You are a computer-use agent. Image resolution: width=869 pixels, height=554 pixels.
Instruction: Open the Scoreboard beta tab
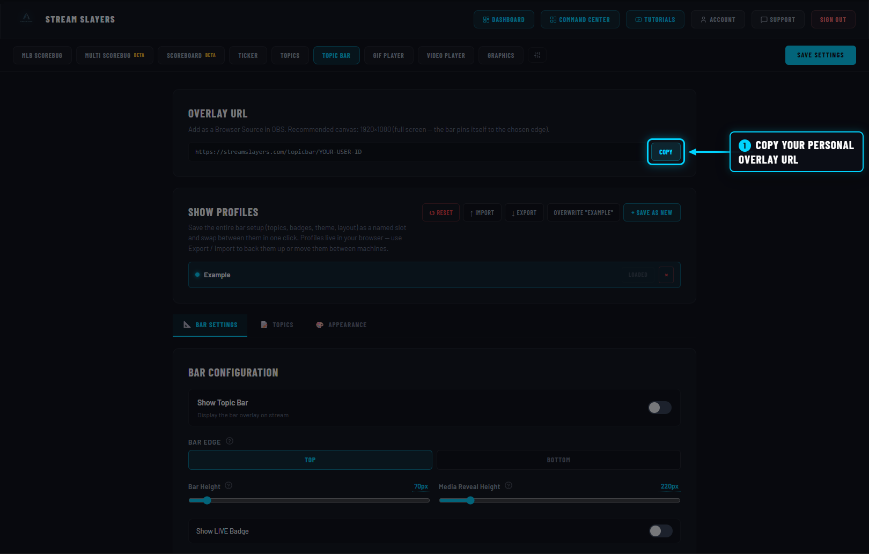[191, 55]
